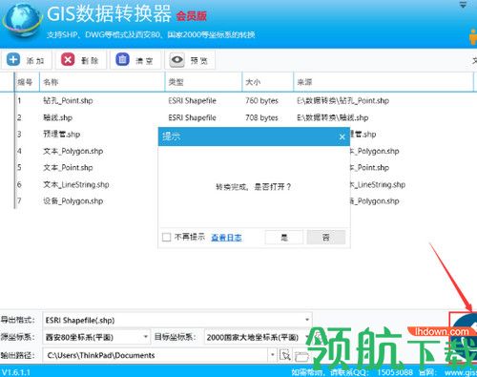This screenshot has height=377, width=477.
Task: Click the 清空 (Clear) trash icon
Action: pyautogui.click(x=122, y=60)
